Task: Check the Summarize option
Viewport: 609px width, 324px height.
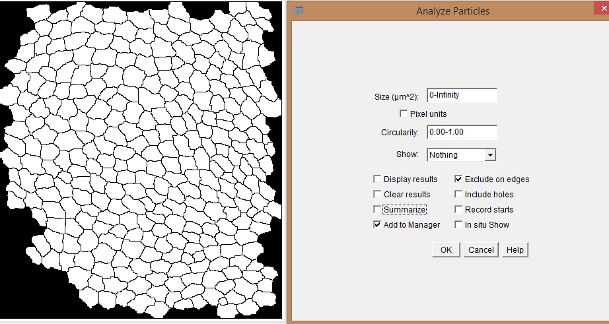Action: pos(377,210)
